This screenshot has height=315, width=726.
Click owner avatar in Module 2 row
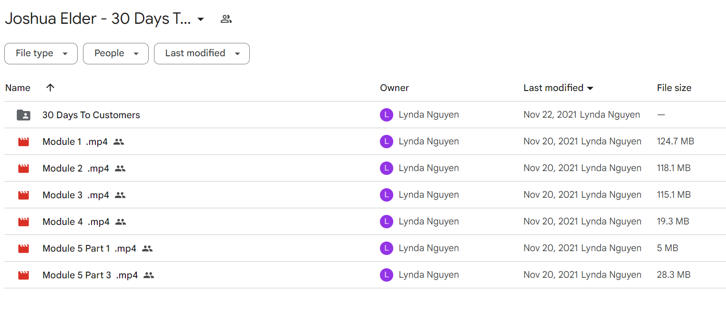(387, 168)
